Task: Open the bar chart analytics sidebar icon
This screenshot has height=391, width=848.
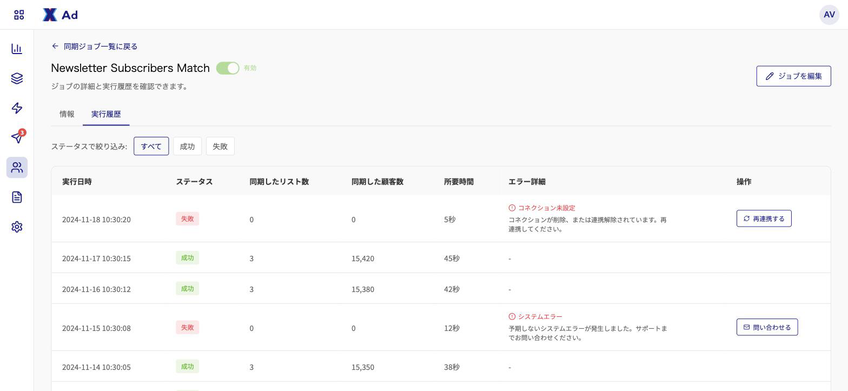Action: tap(17, 49)
